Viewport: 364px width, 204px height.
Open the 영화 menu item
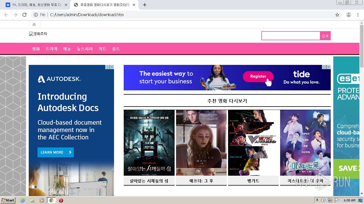[x=36, y=49]
